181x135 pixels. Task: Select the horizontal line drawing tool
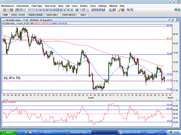(x=100, y=10)
